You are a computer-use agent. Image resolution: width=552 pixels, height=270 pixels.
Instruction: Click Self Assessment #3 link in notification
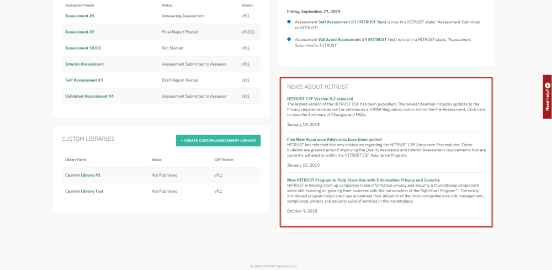pos(337,22)
